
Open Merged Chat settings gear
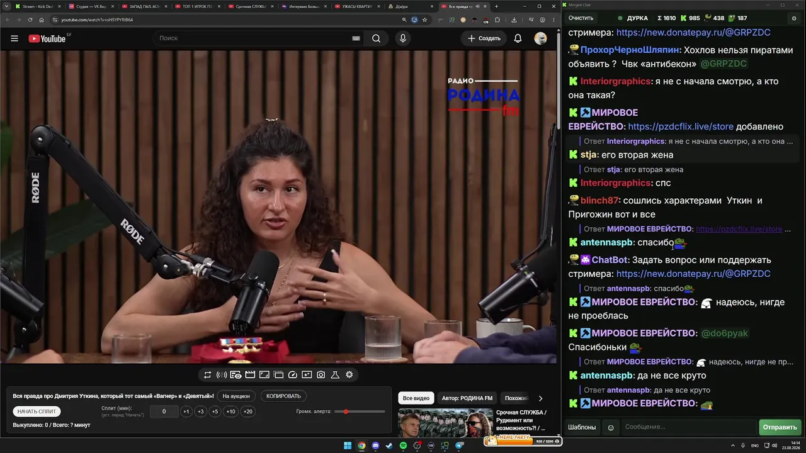pyautogui.click(x=794, y=18)
